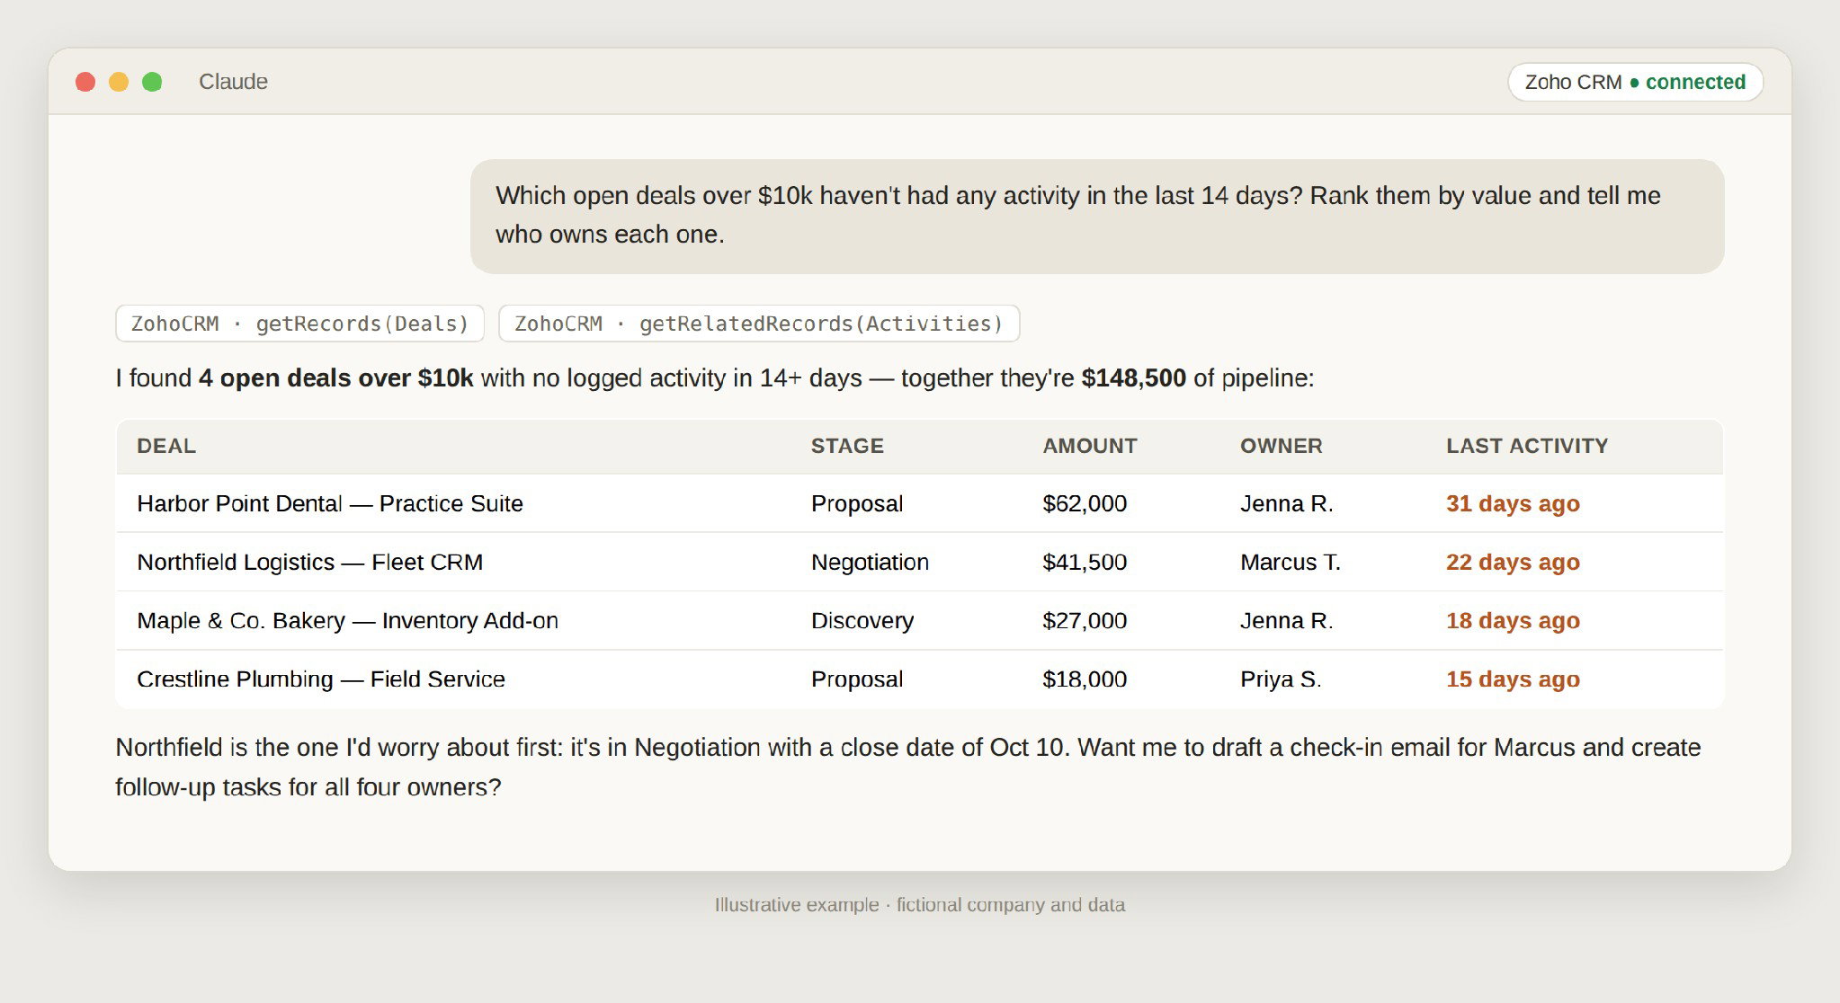The width and height of the screenshot is (1840, 1003).
Task: Click the green maximize window dot
Action: 152,82
